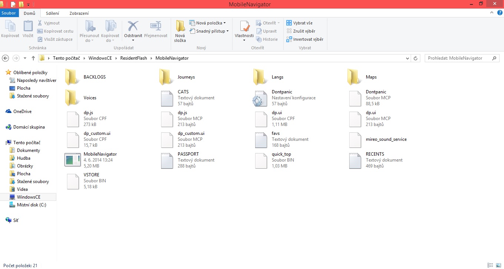
Task: Select the PASSPORT text document icon
Action: (167, 161)
